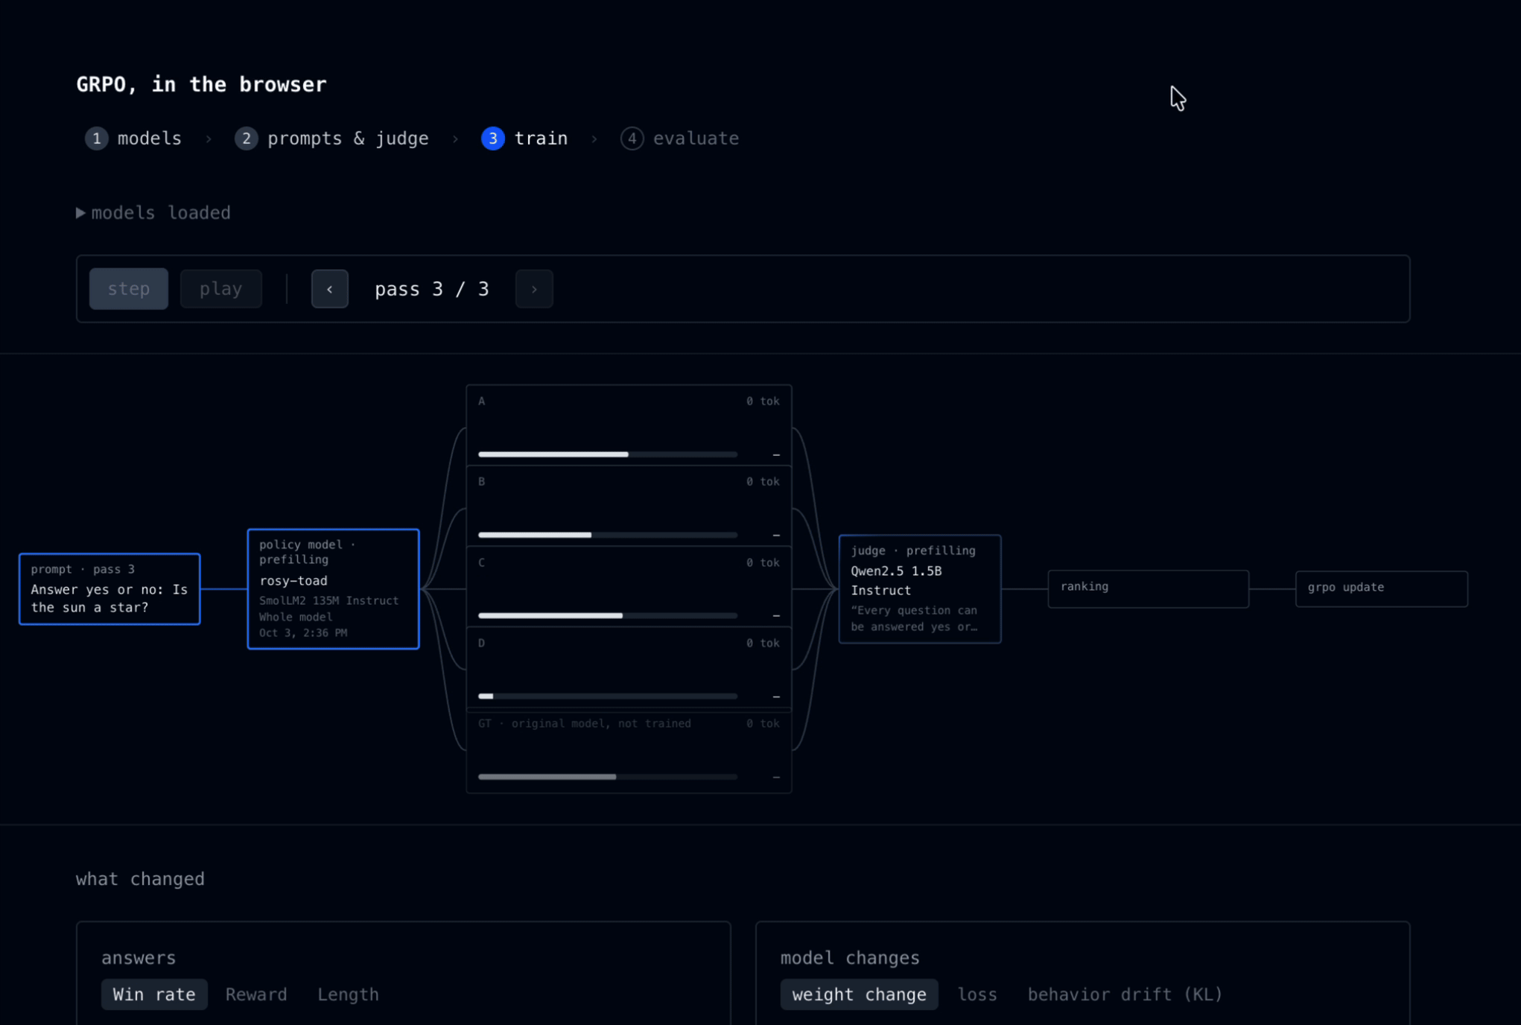1521x1025 pixels.
Task: Jump to step 4 evaluate
Action: coord(679,139)
